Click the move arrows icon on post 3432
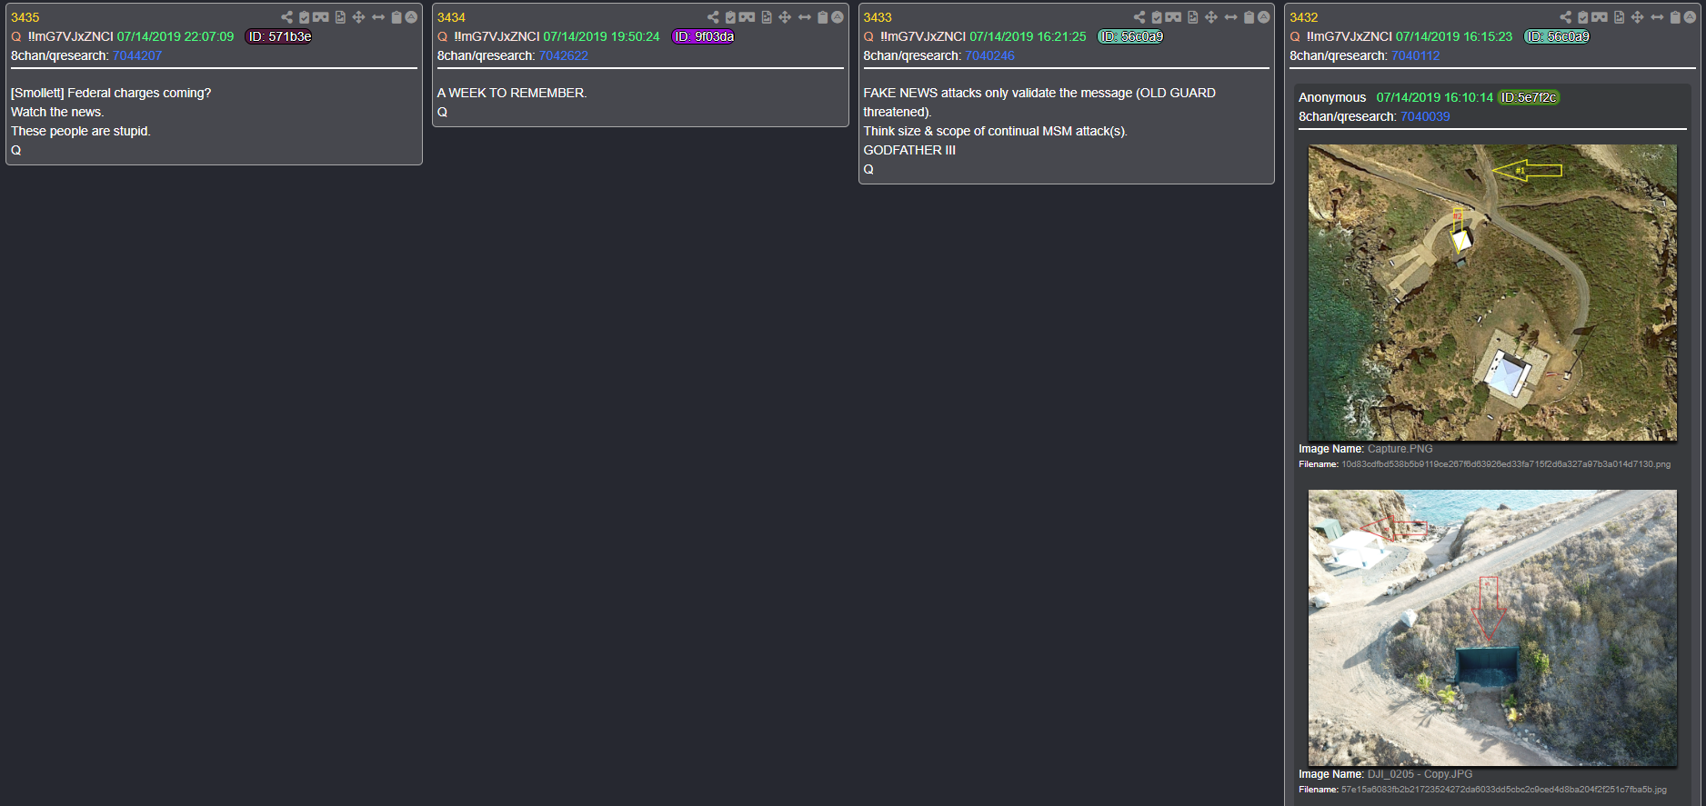Screen dimensions: 1706x806 1637,17
